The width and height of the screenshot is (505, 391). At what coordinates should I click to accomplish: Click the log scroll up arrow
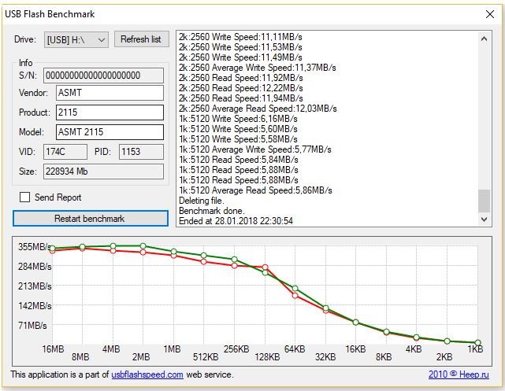coord(484,39)
